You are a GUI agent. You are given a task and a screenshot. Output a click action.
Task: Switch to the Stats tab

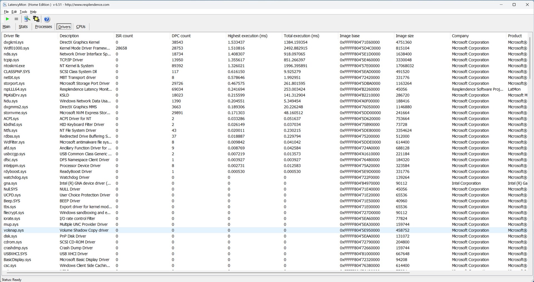click(x=23, y=27)
